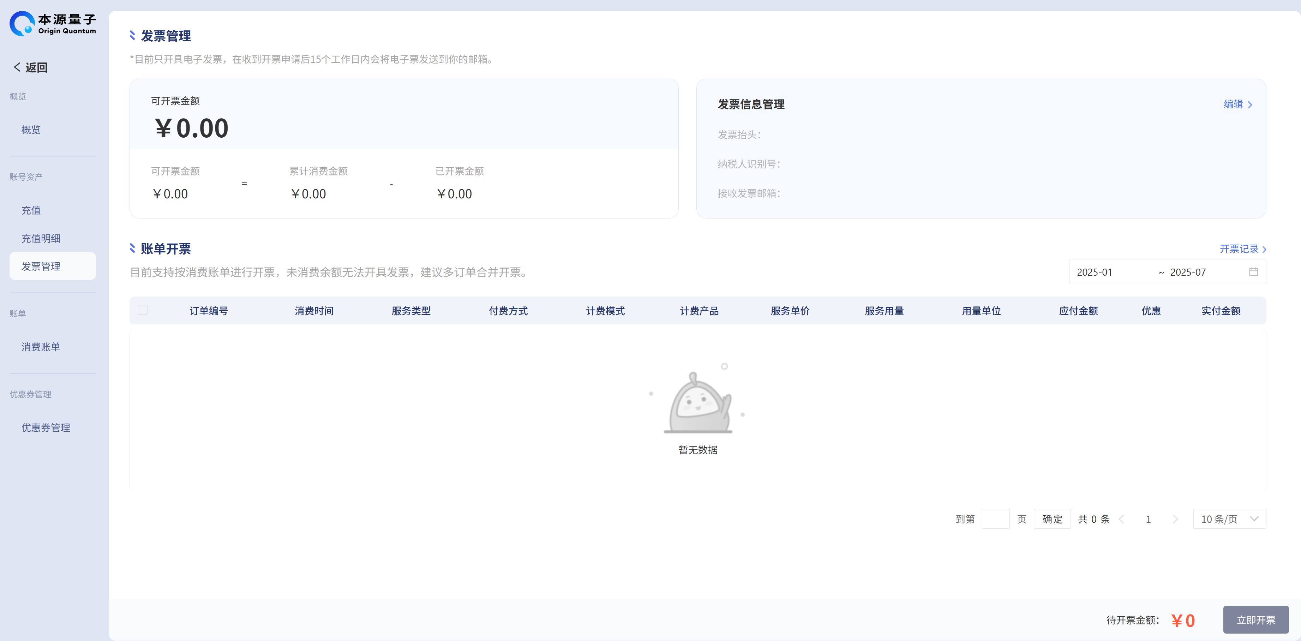Go to previous page with left arrow

pyautogui.click(x=1122, y=519)
